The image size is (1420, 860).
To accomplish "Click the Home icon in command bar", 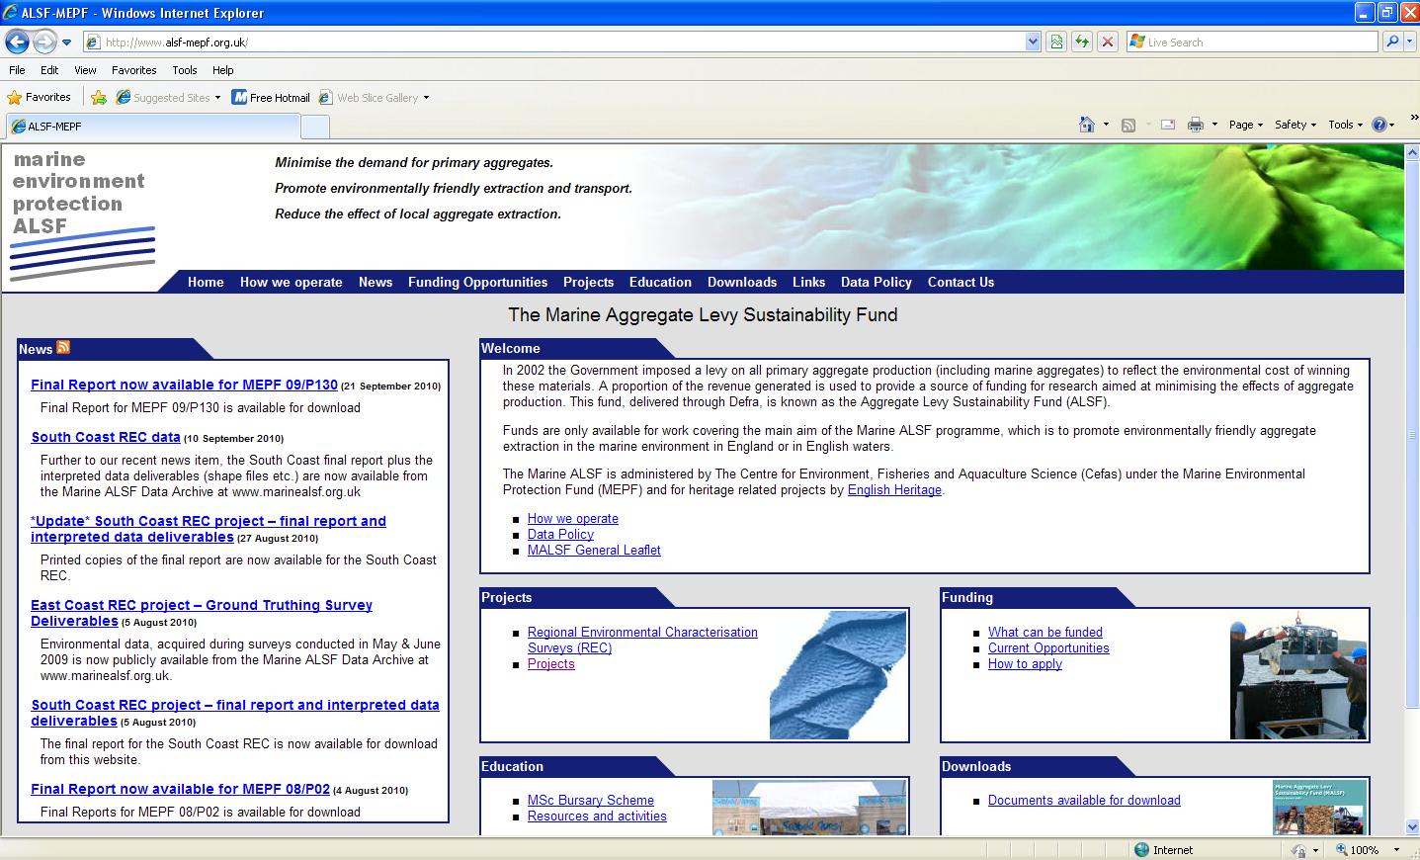I will pyautogui.click(x=1087, y=125).
